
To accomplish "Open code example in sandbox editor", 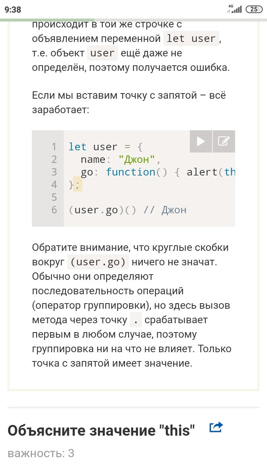I will coord(224,141).
